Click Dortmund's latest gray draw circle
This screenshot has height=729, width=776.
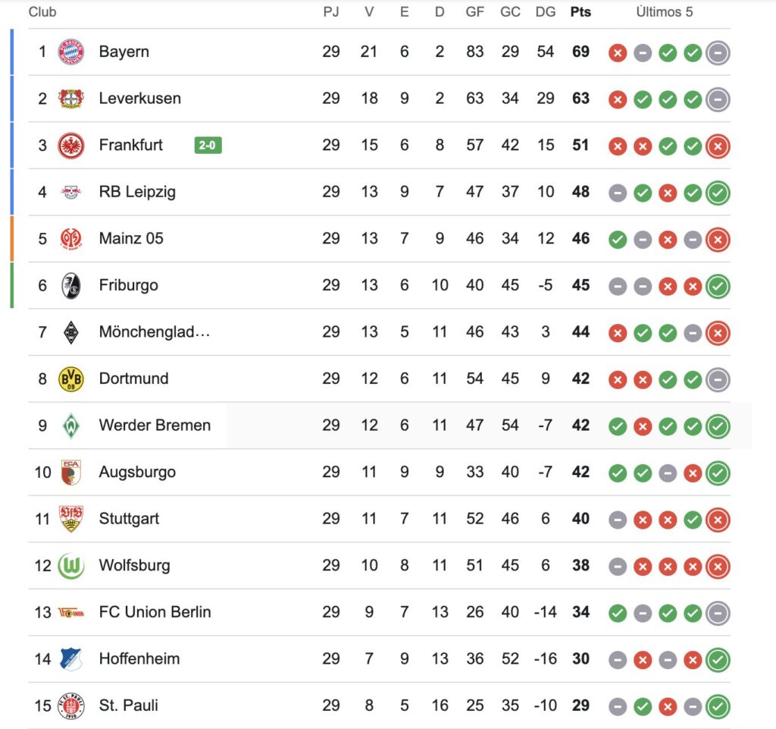[718, 380]
